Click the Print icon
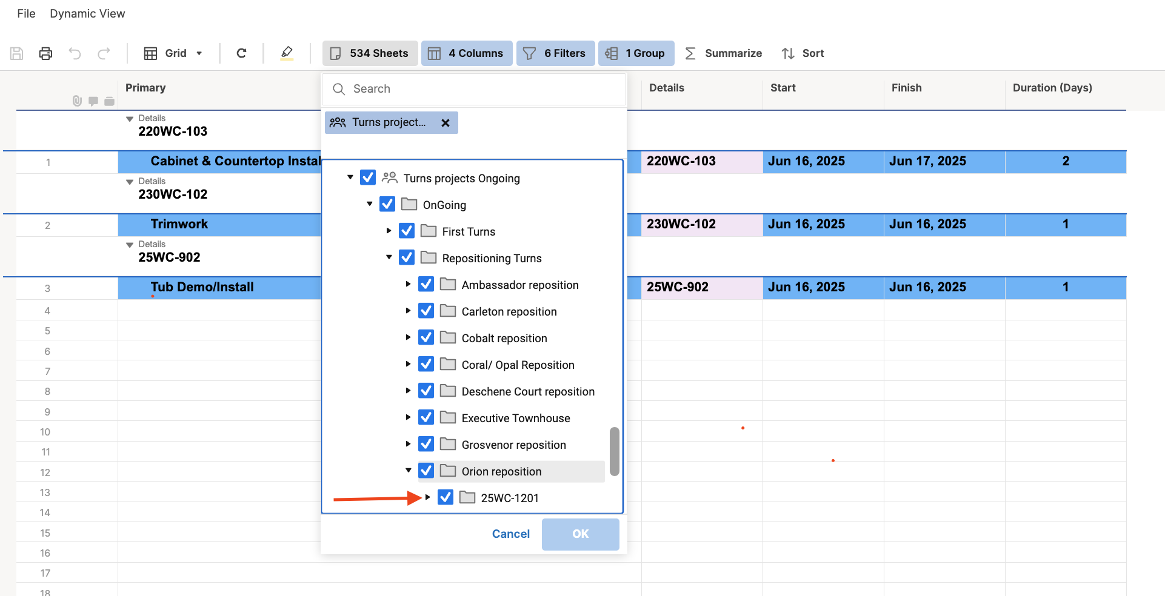This screenshot has height=596, width=1165. [45, 53]
